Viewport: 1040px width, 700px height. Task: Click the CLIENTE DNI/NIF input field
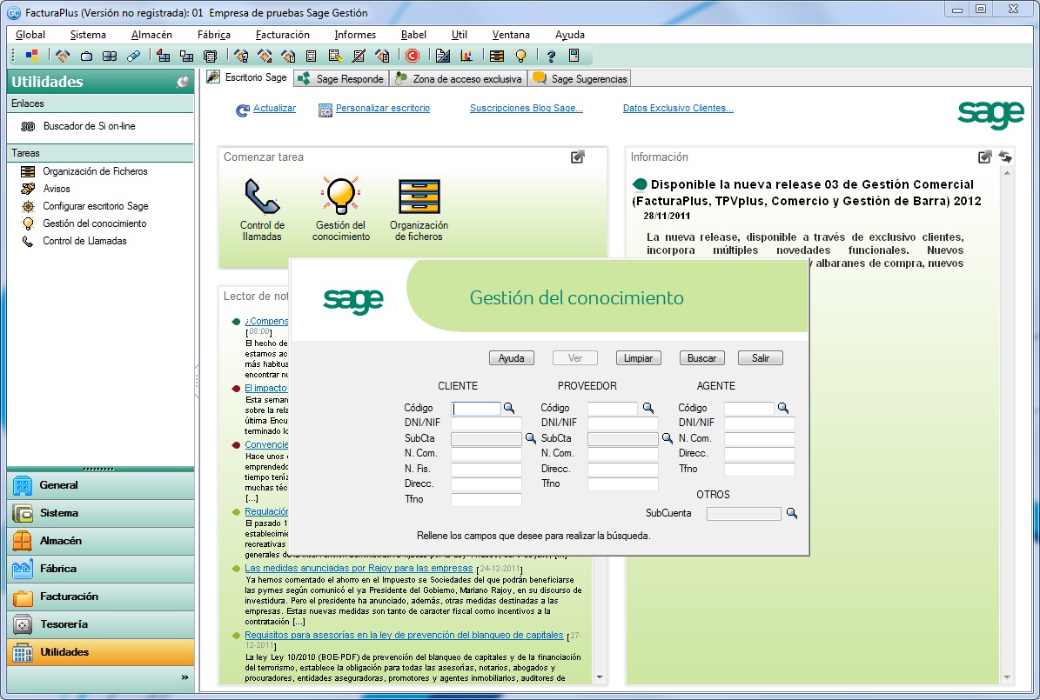click(486, 423)
